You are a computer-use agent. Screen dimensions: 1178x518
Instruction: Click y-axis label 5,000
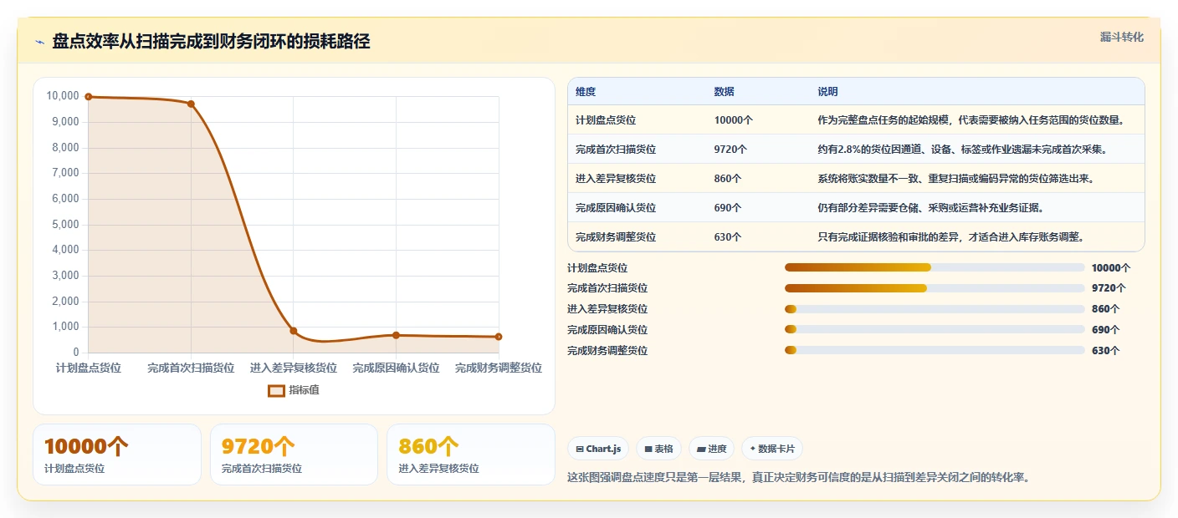click(65, 225)
